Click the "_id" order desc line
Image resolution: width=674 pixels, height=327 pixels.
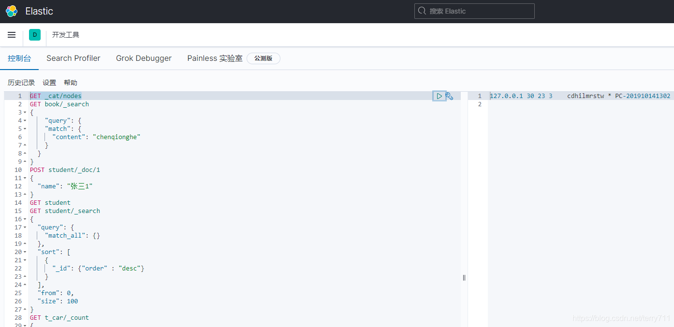pyautogui.click(x=98, y=269)
